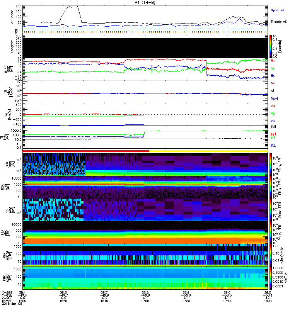Click the 2018 Jan 05 date label
290x309 pixels.
point(12,304)
